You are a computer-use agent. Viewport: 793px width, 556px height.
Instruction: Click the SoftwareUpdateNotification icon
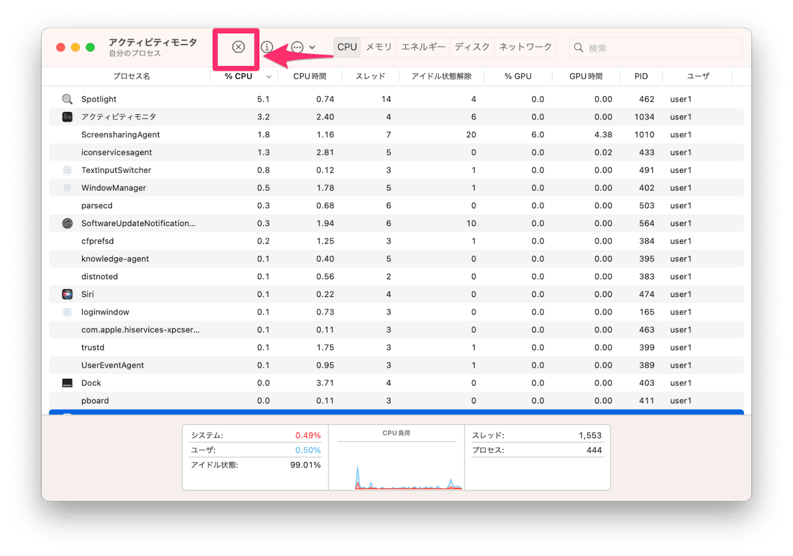coord(67,224)
